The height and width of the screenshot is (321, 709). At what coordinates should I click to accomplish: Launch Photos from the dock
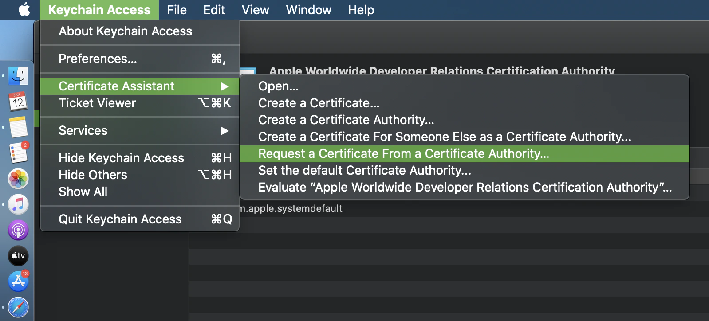coord(18,179)
